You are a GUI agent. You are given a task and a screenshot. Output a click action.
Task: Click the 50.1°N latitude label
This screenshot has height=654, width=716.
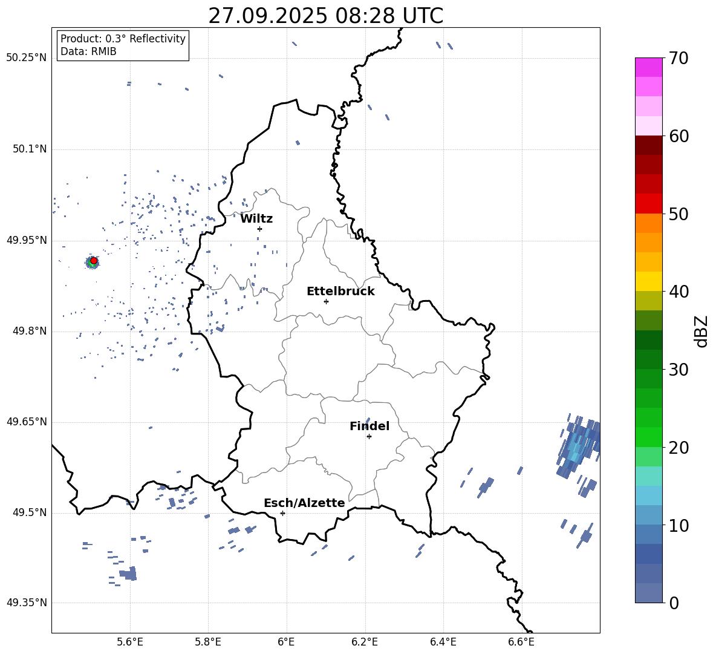coord(29,149)
